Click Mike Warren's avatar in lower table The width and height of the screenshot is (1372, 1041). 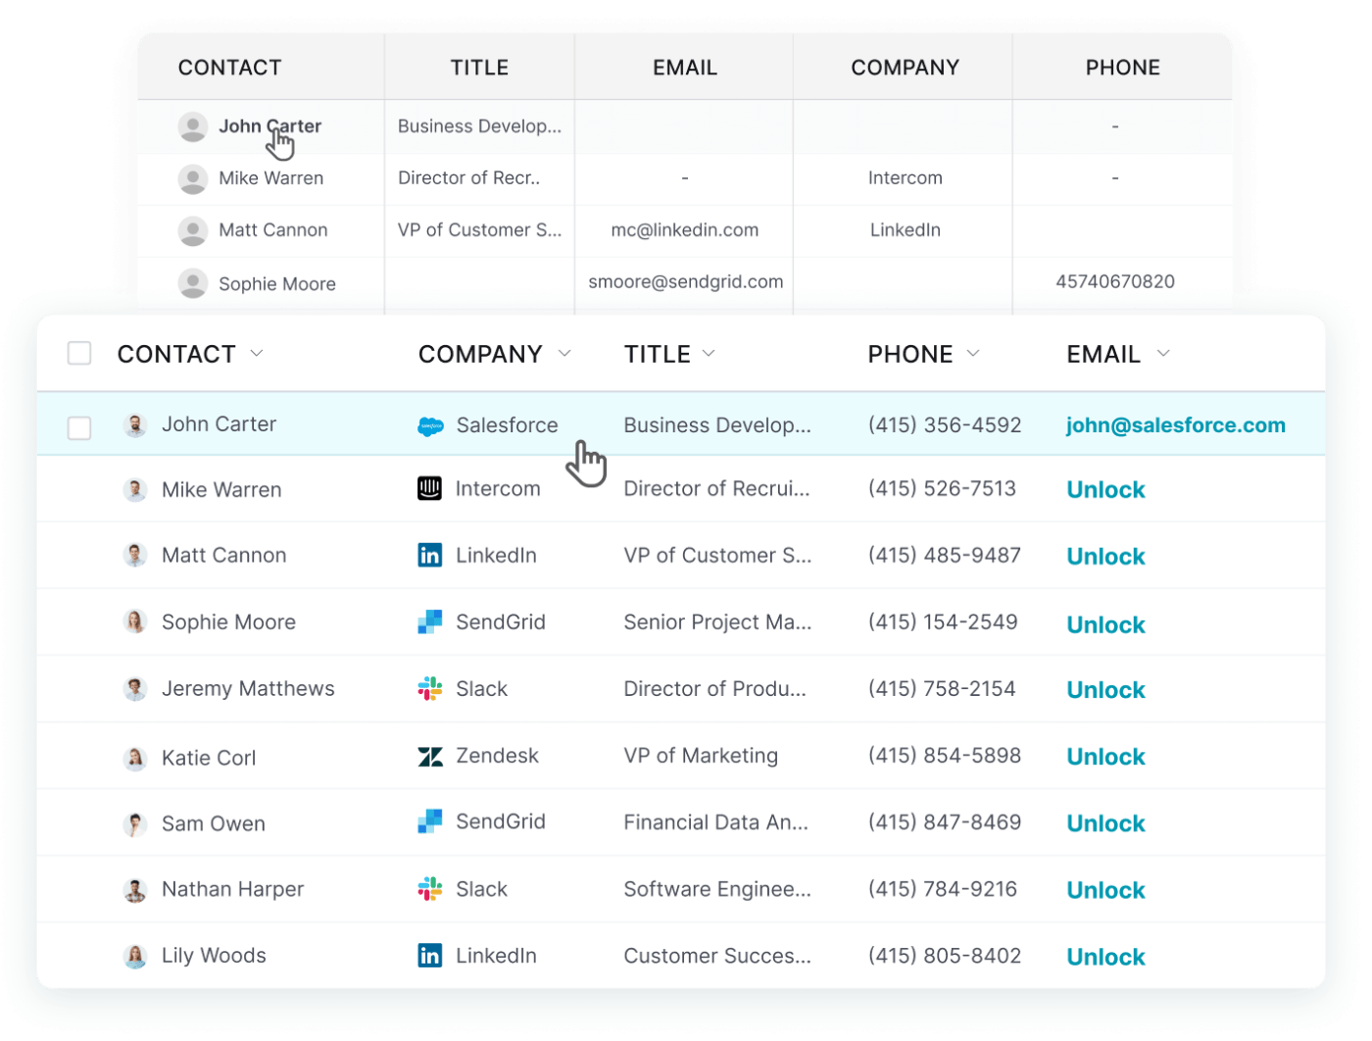tap(135, 490)
